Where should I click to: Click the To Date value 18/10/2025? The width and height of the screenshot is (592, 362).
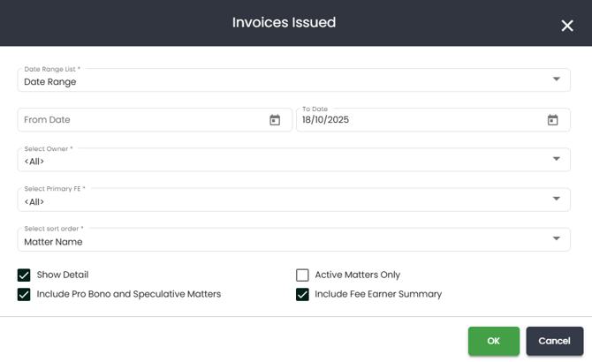tap(327, 120)
